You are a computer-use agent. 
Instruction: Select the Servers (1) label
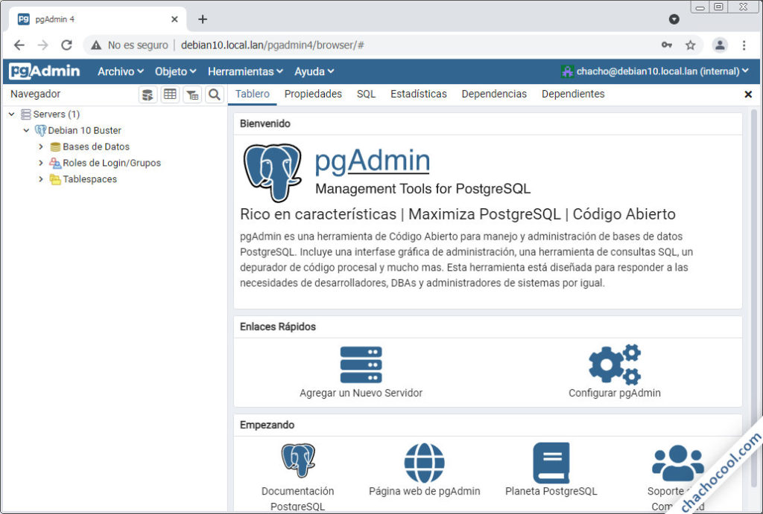[57, 114]
